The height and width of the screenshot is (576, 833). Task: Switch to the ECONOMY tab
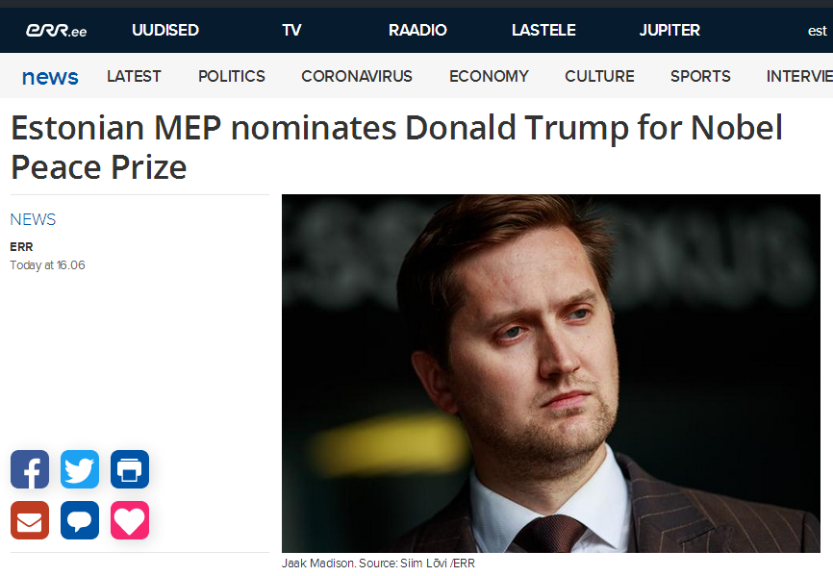489,77
